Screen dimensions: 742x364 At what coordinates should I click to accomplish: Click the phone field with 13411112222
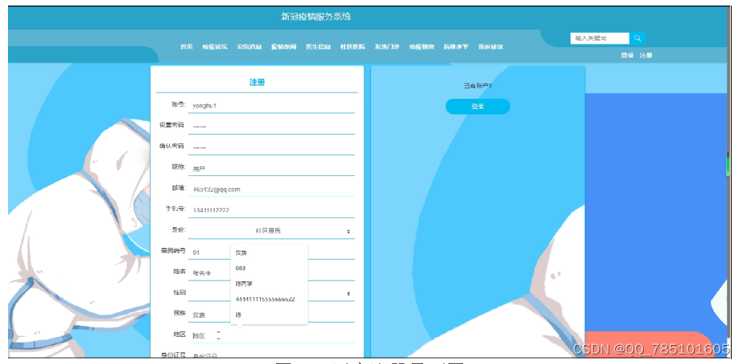click(271, 210)
